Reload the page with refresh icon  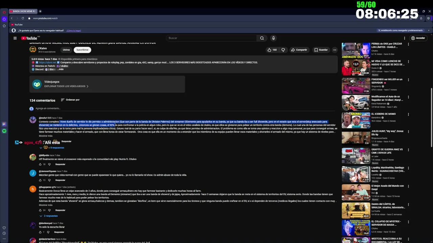pos(23,18)
